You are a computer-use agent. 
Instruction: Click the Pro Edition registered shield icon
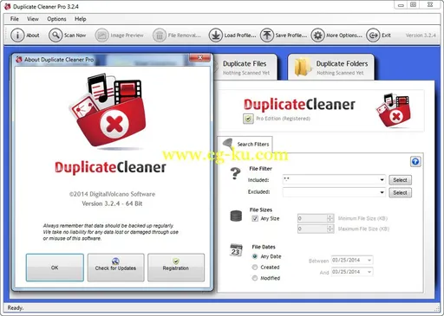248,119
